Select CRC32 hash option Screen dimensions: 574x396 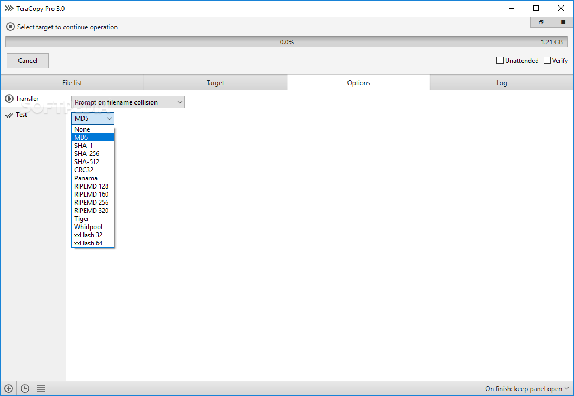[x=93, y=170]
